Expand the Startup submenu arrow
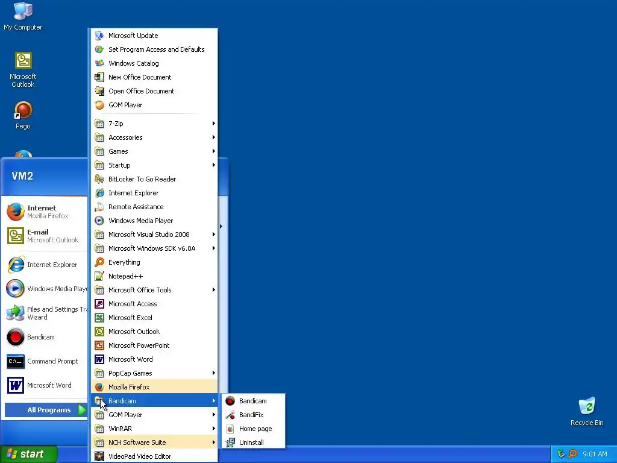This screenshot has height=463, width=617. pos(214,165)
